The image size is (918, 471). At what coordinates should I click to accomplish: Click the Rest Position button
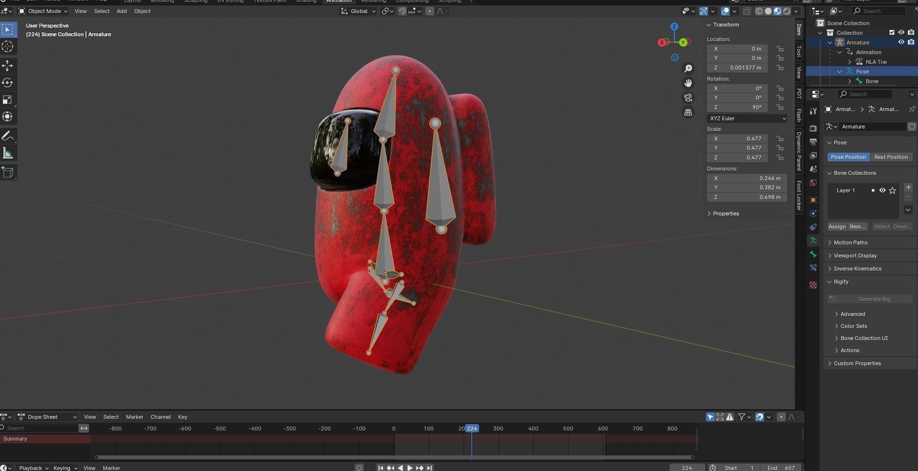point(891,157)
